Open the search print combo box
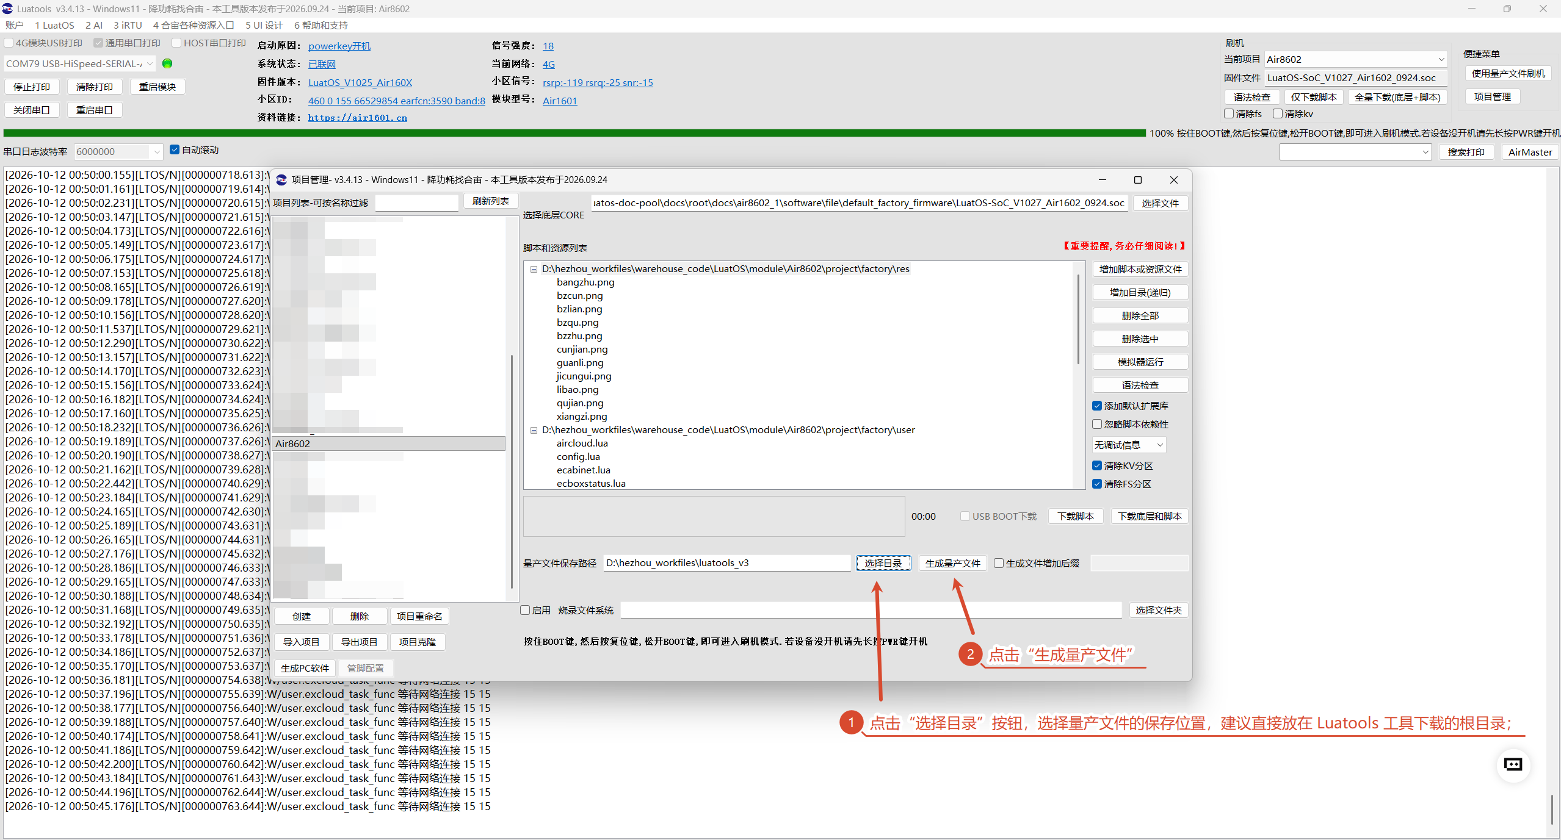1561x840 pixels. click(x=1355, y=152)
